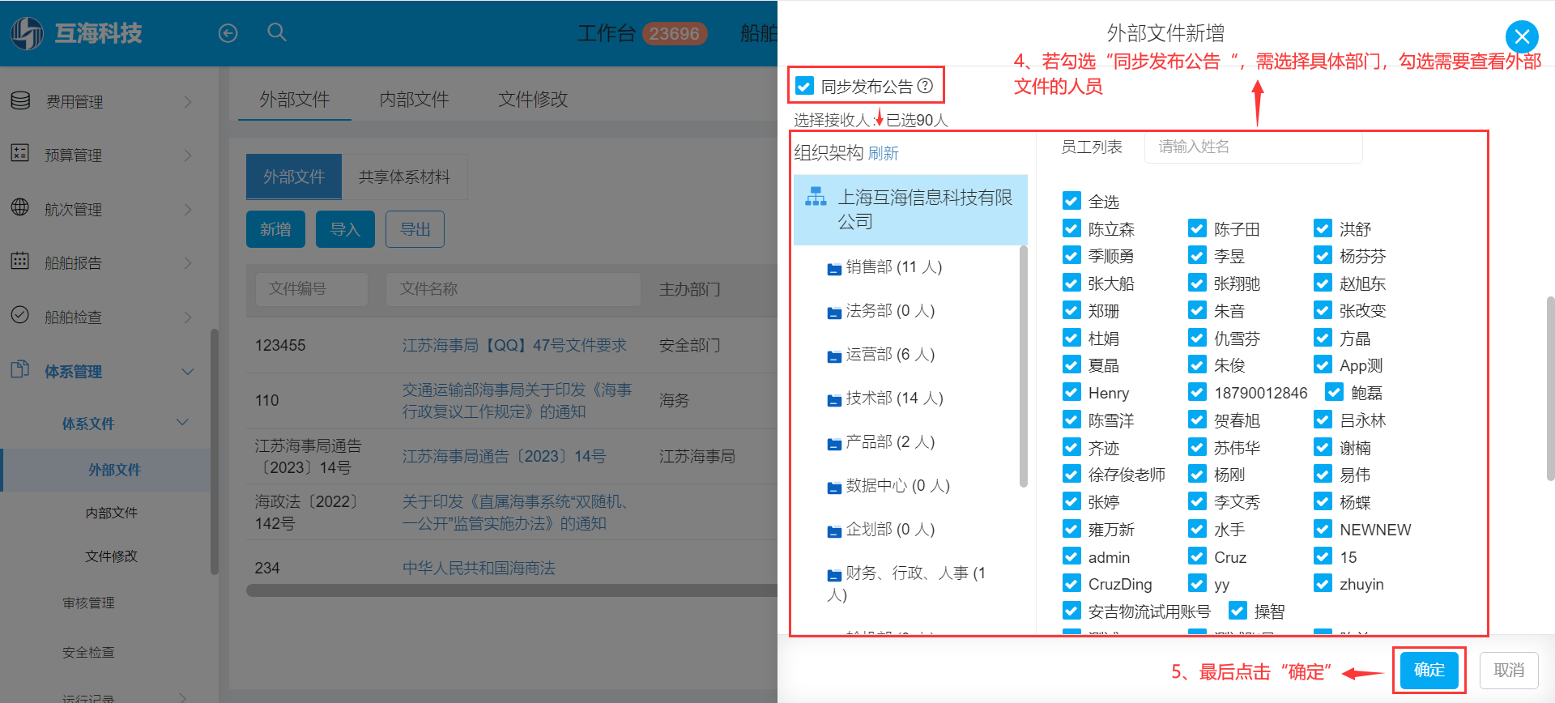Click the 费用管理 sidebar icon

tap(20, 101)
